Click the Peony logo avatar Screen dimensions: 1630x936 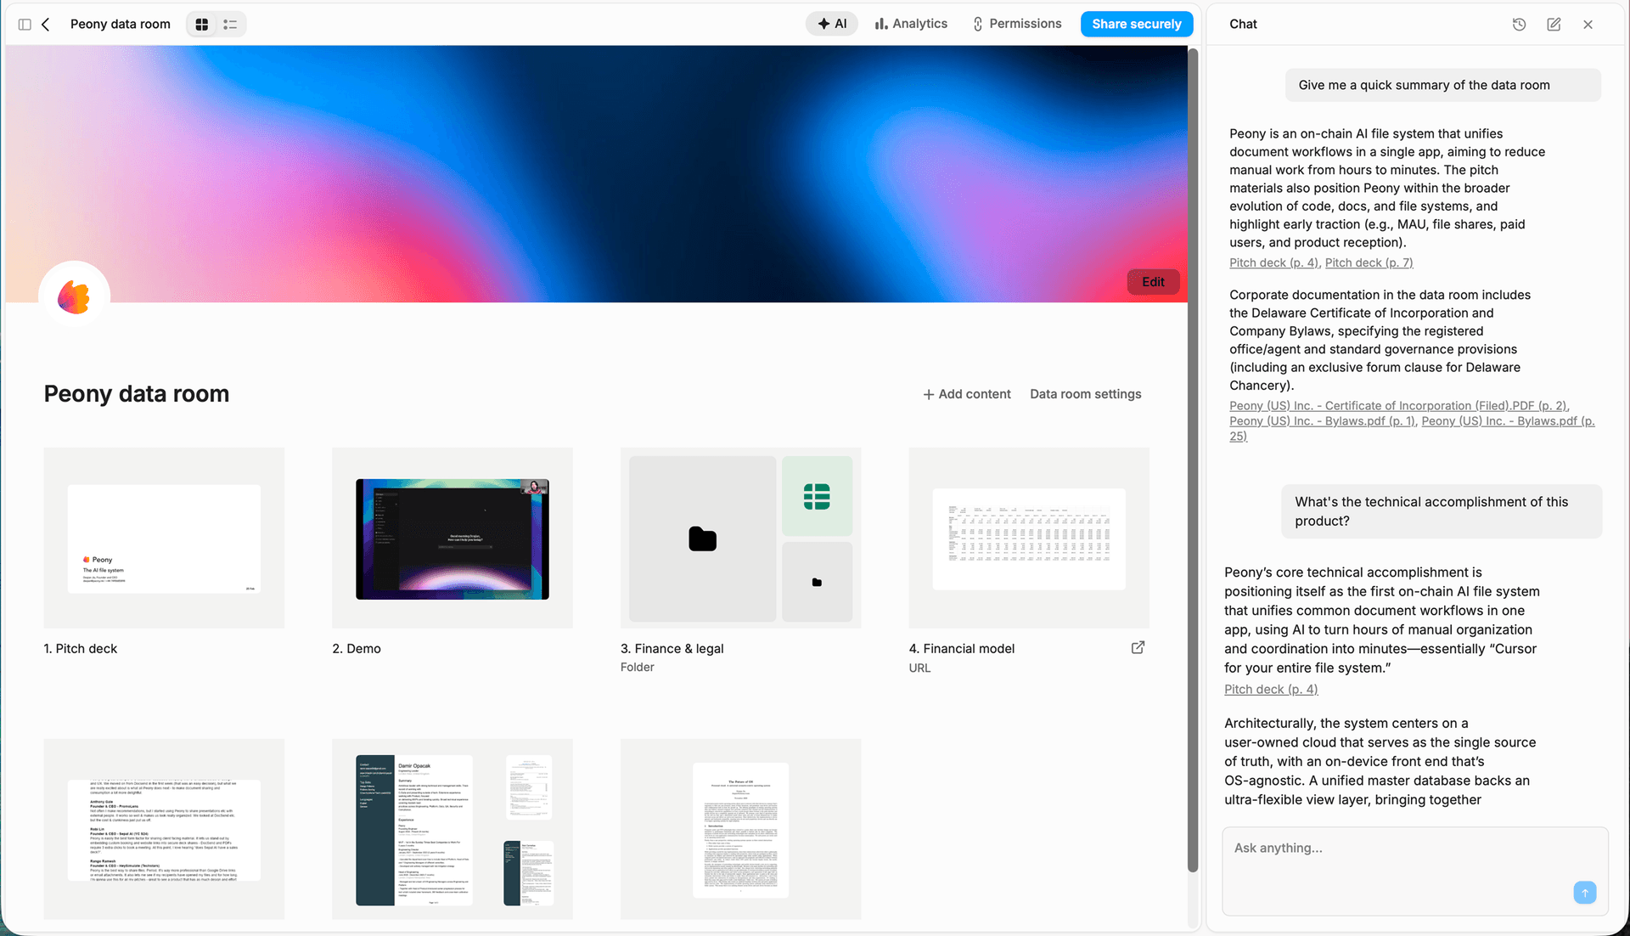click(75, 294)
